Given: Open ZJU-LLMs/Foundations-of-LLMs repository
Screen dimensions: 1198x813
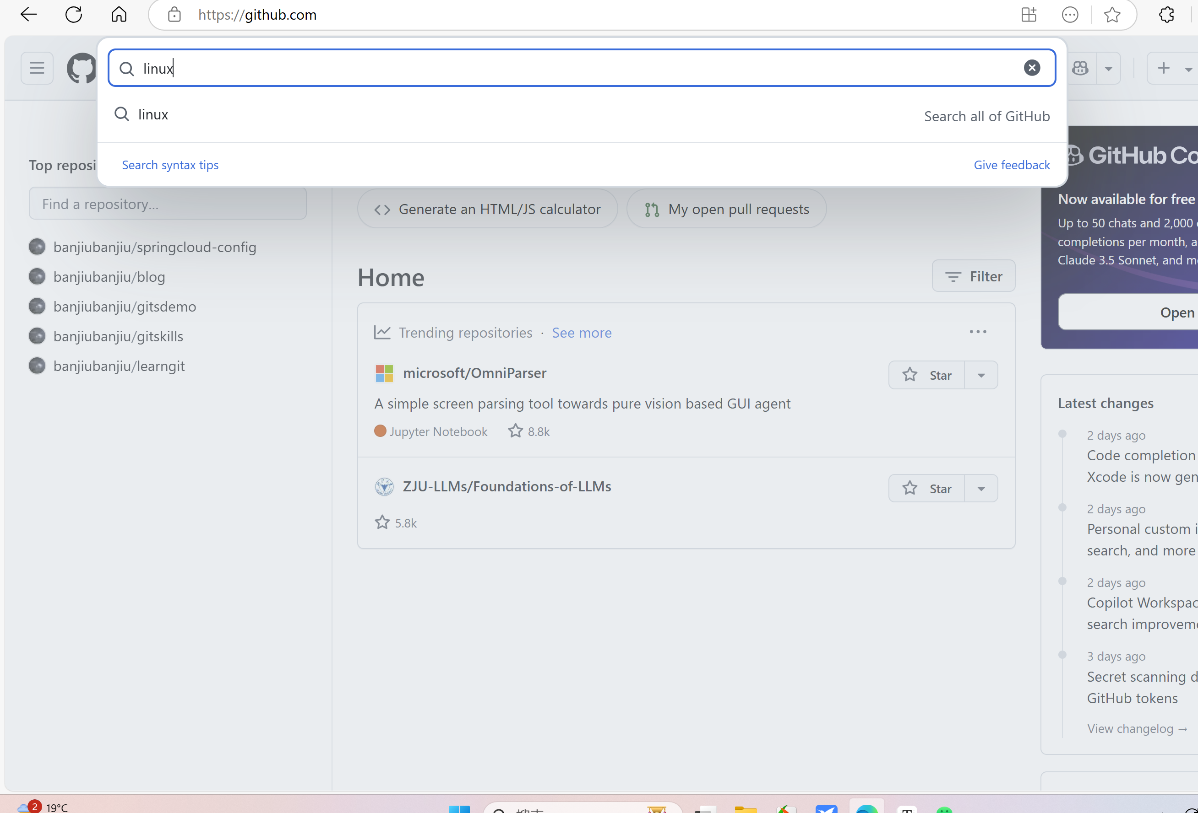Looking at the screenshot, I should [507, 486].
